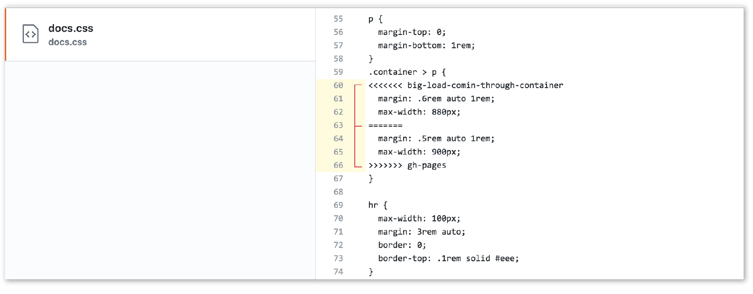Place cursor on the >>>>>>> gh-pages marker
The width and height of the screenshot is (753, 294).
[x=407, y=165]
